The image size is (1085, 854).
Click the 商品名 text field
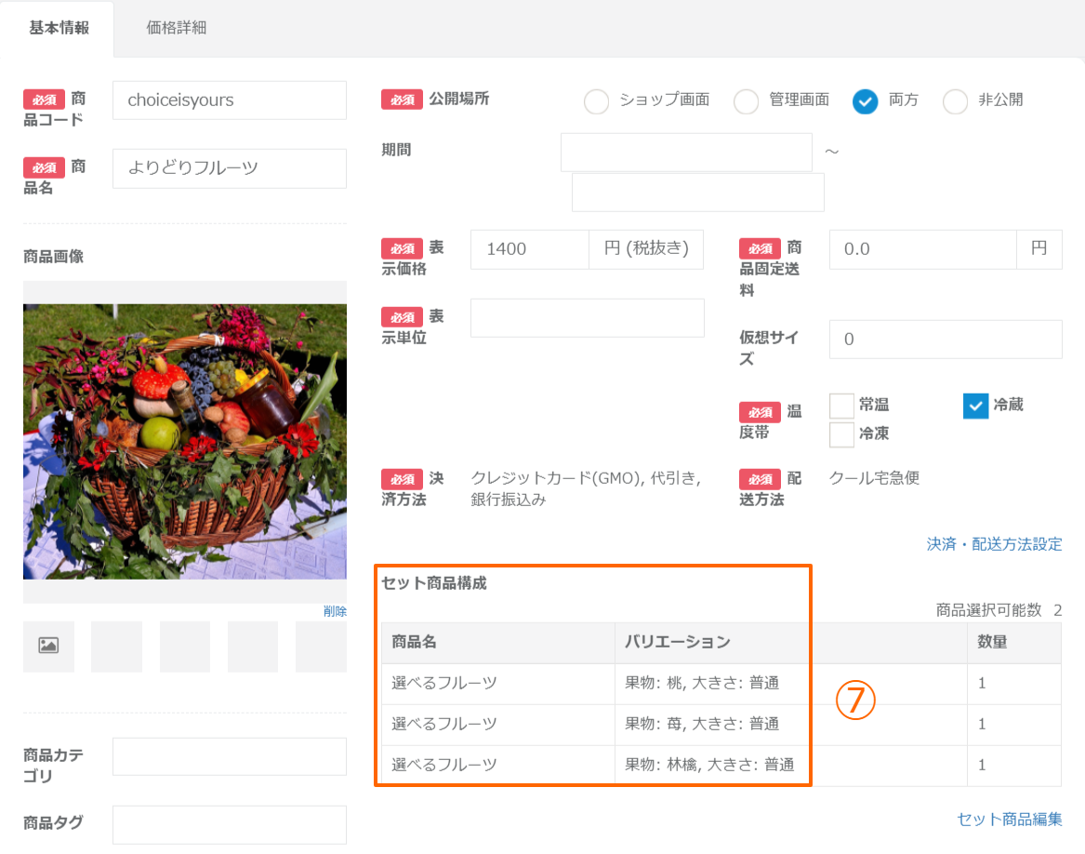[229, 168]
